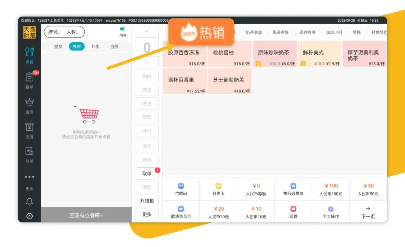Choose 人民币等额 exact amount
The height and width of the screenshot is (247, 405).
256,189
